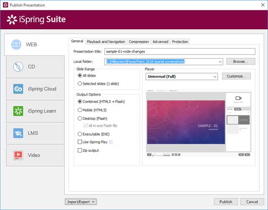Image resolution: width=268 pixels, height=210 pixels.
Task: Choose the Video play icon
Action: pos(18,155)
